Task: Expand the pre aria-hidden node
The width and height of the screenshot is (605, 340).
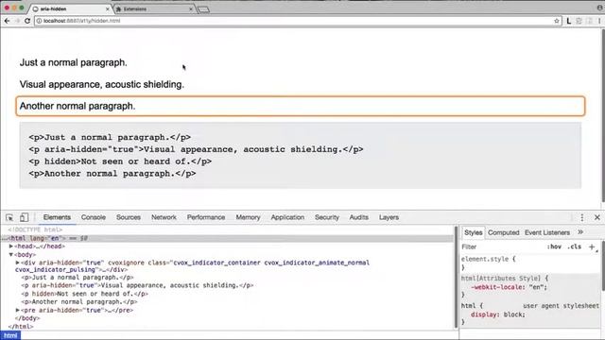Action: click(17, 310)
